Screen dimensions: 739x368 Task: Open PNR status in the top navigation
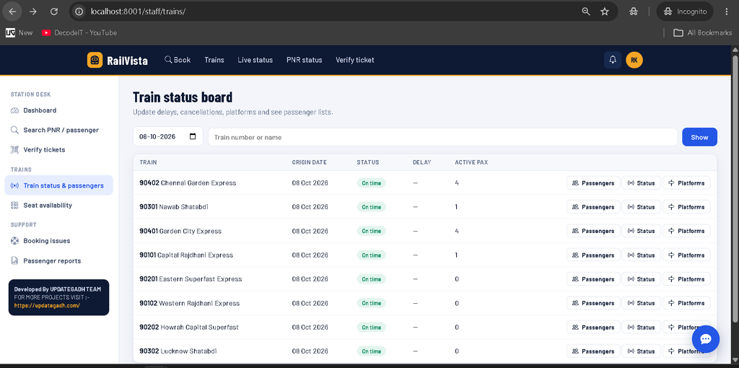(305, 60)
